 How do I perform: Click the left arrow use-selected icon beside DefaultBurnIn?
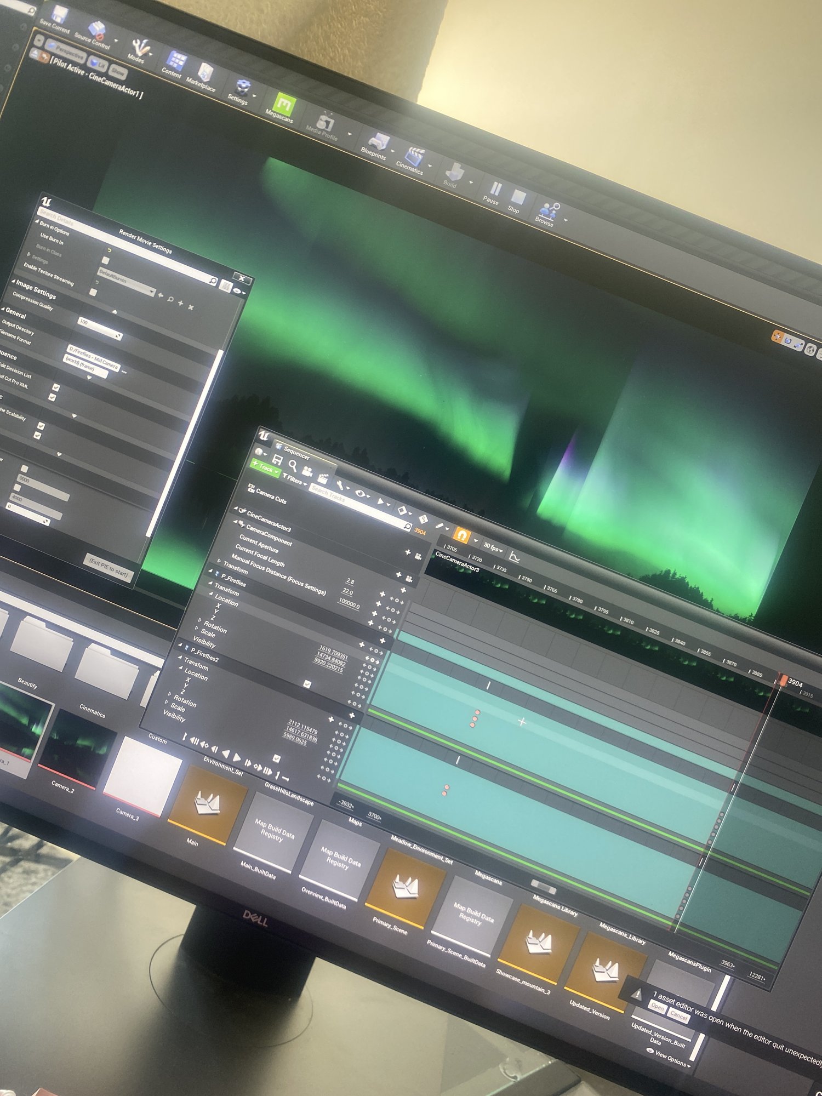[x=161, y=295]
